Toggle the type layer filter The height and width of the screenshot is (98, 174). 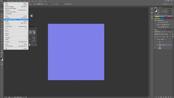coord(166,32)
